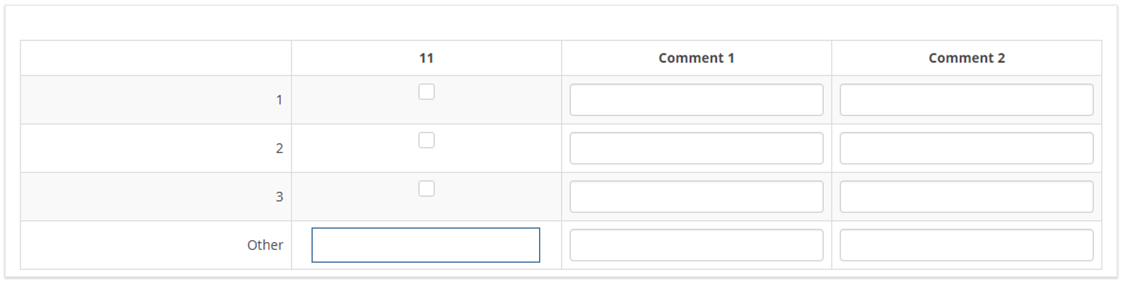Focus the Other row text field under column 11

click(x=425, y=245)
